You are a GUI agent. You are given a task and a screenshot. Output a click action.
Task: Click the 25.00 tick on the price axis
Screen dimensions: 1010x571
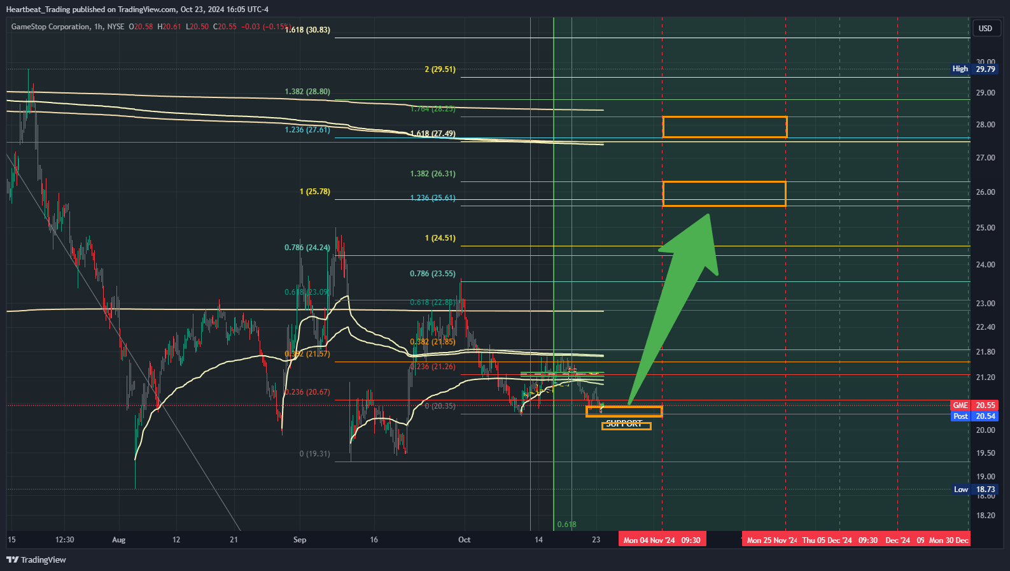986,228
